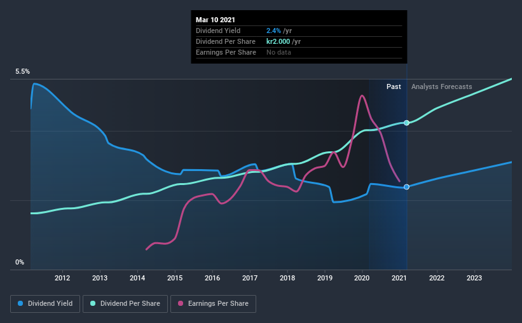
Task: Click the 2022 x-axis label
Action: point(437,278)
